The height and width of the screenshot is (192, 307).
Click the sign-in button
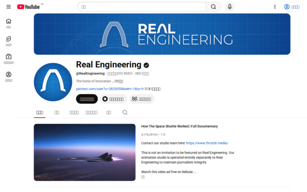(x=292, y=7)
